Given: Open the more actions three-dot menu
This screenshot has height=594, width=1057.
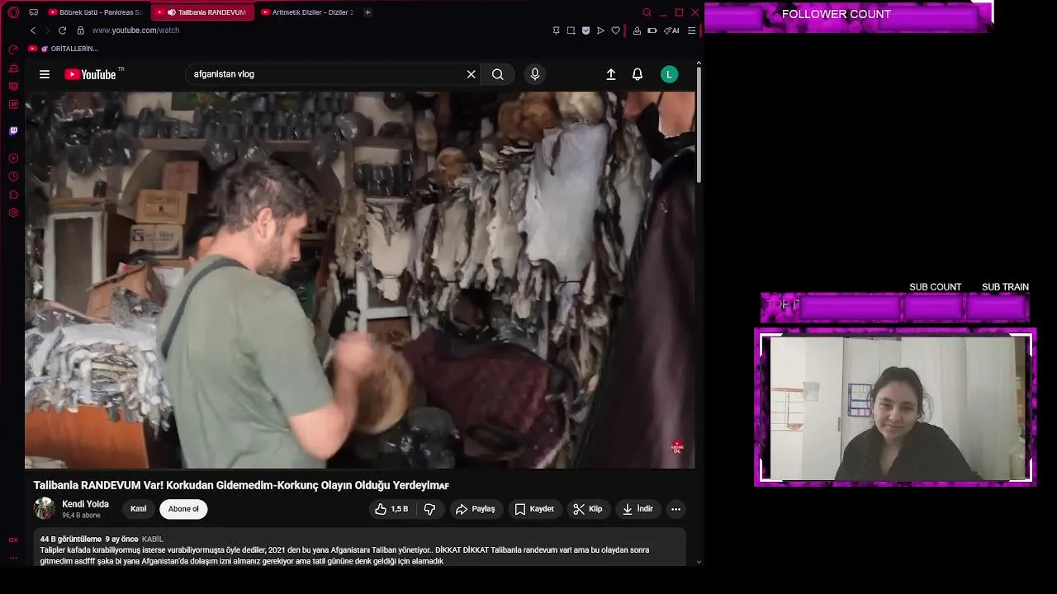Looking at the screenshot, I should (x=675, y=509).
